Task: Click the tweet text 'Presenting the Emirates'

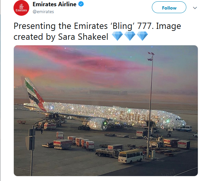Action: point(60,26)
